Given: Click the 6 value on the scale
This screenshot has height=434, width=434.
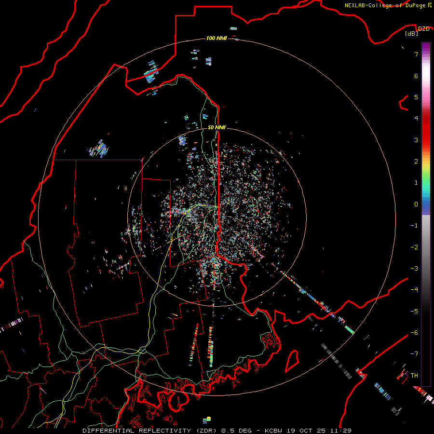Looking at the screenshot, I should pos(416,76).
